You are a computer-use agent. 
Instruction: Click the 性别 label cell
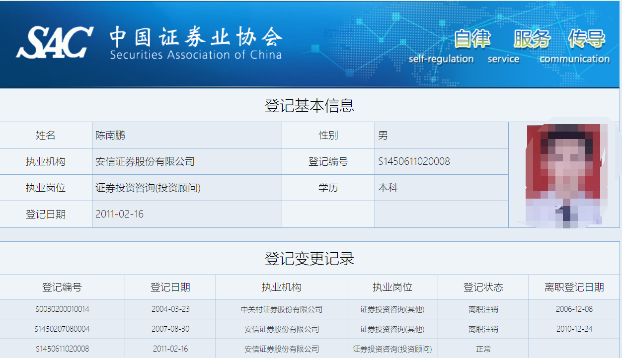point(328,135)
